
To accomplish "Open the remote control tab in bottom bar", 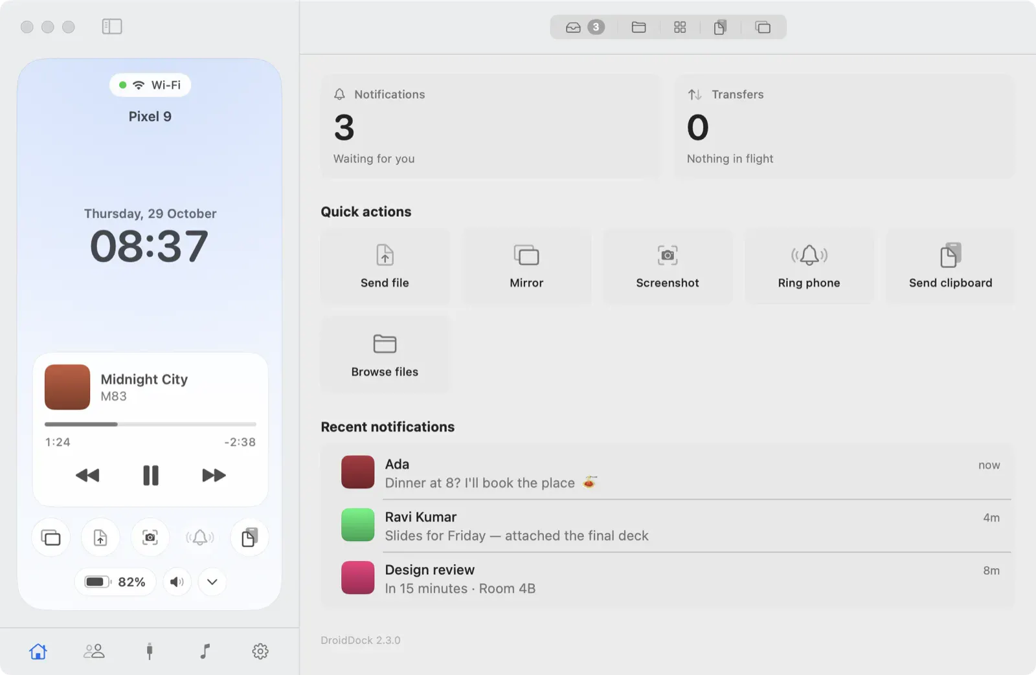I will [150, 651].
